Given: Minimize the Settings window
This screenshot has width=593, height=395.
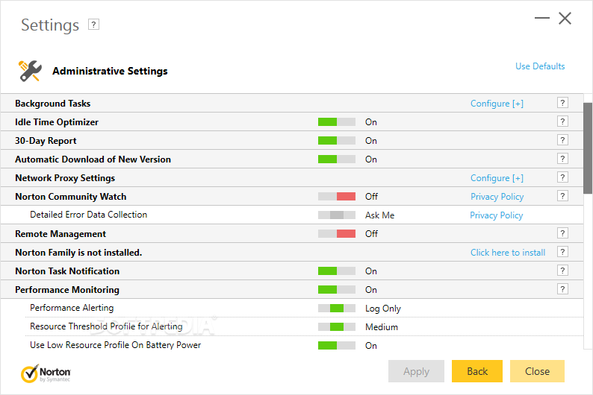Looking at the screenshot, I should click(x=542, y=18).
